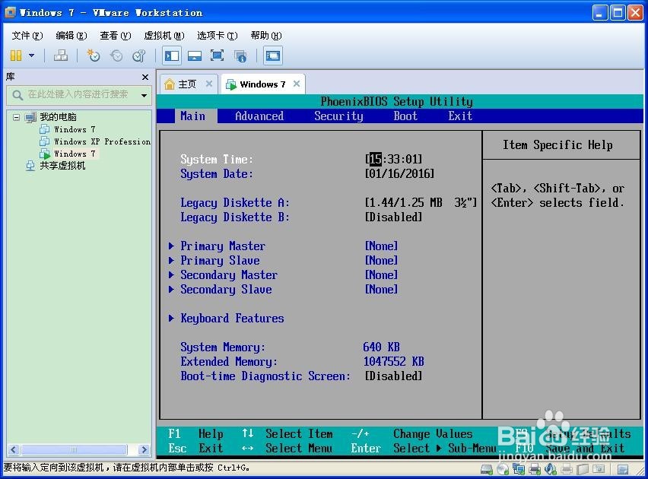Click the highlighted hour field of System Time
This screenshot has width=648, height=479.
[376, 159]
